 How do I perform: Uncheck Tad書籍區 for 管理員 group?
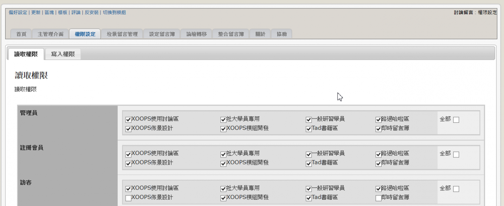coord(309,129)
